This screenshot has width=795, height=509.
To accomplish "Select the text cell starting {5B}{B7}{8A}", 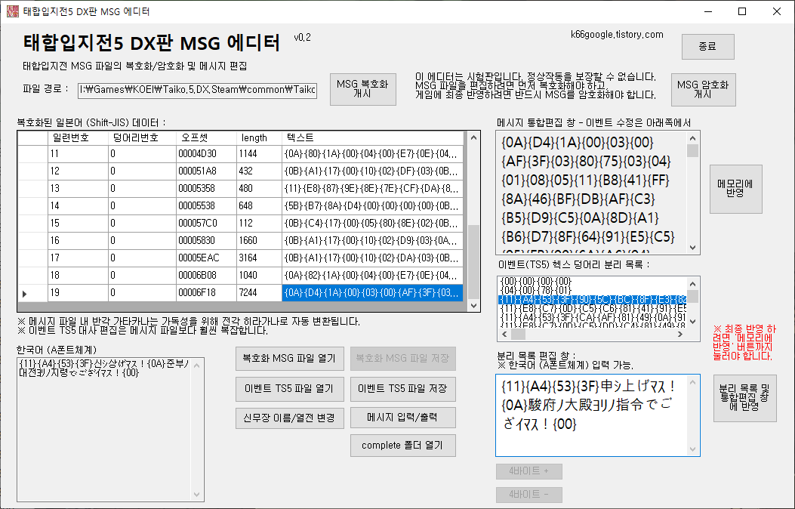I will pyautogui.click(x=373, y=206).
